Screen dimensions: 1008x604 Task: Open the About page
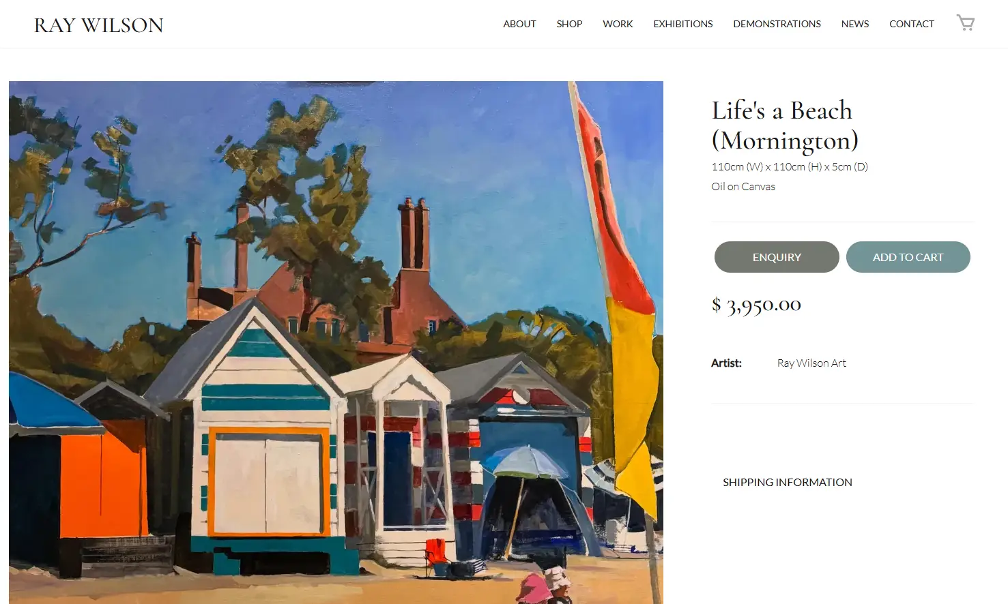[x=519, y=24]
